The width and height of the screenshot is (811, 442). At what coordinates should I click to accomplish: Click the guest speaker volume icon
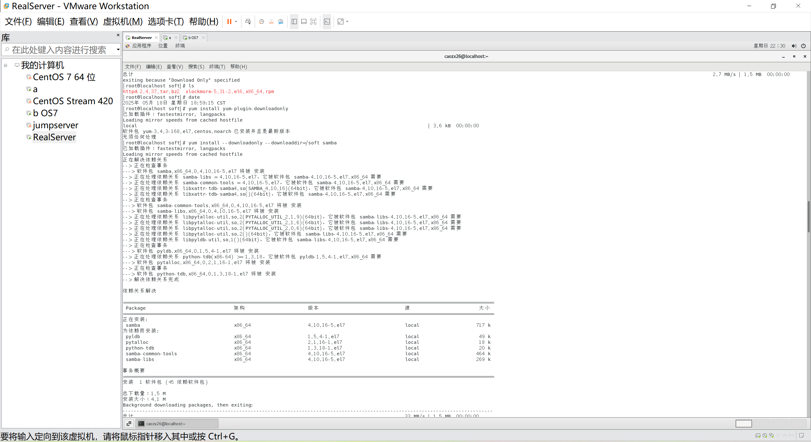click(794, 46)
